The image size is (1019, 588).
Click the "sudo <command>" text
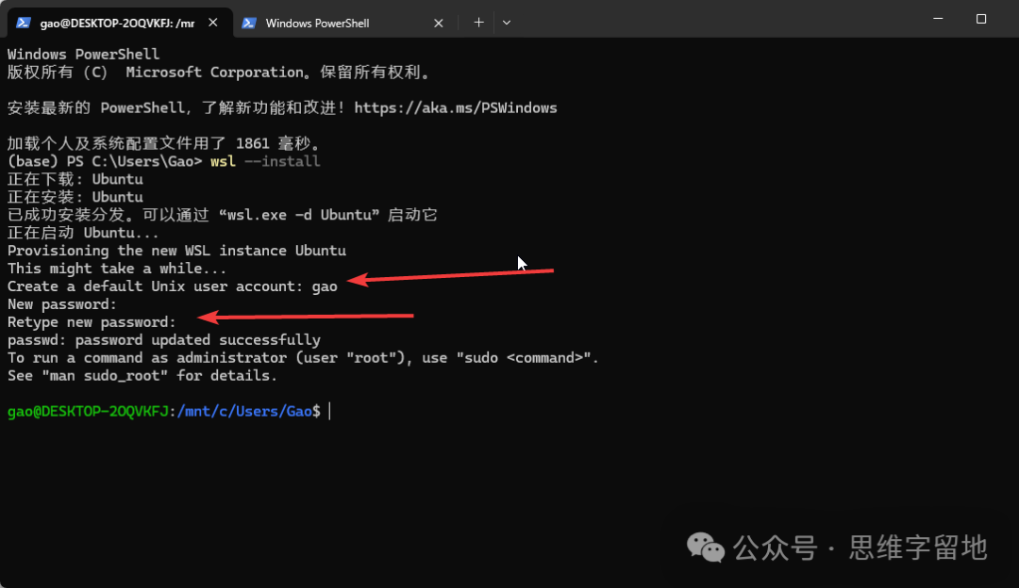coord(533,358)
